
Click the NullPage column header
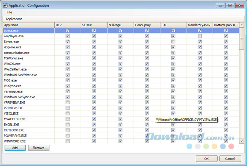click(x=120, y=25)
